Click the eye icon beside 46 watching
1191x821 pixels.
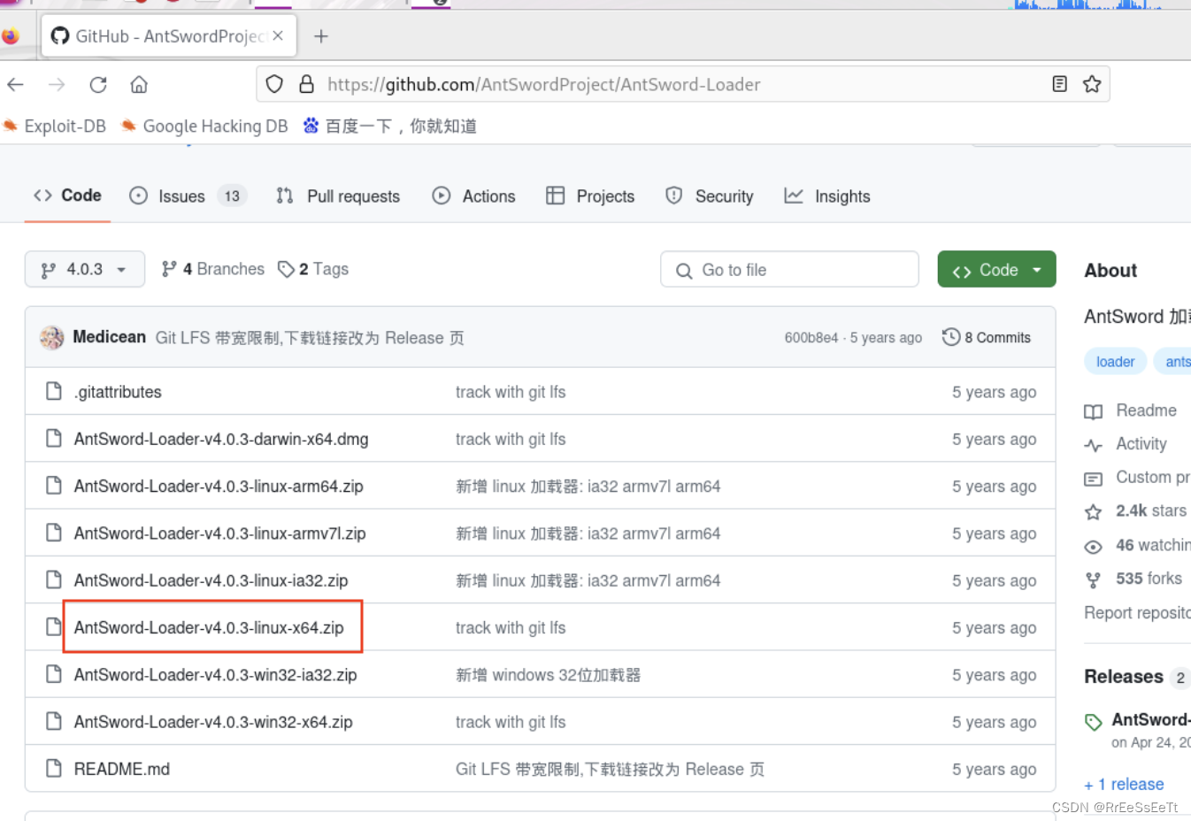pos(1095,545)
